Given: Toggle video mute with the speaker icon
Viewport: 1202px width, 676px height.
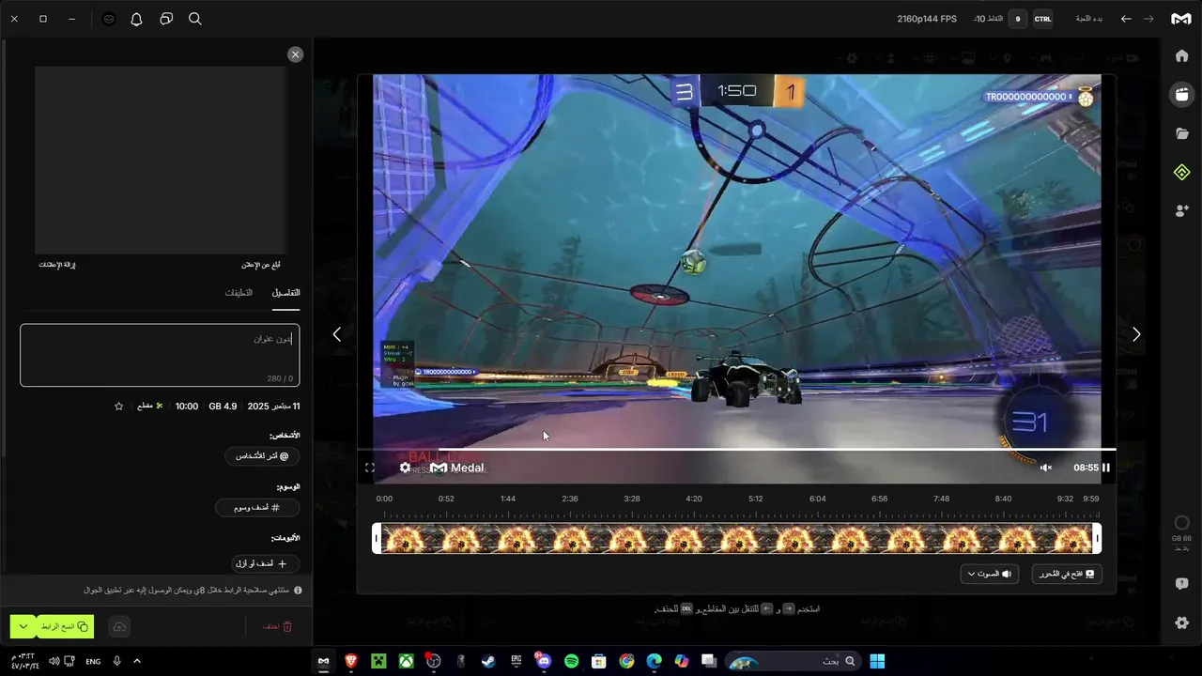Looking at the screenshot, I should click(x=1046, y=468).
